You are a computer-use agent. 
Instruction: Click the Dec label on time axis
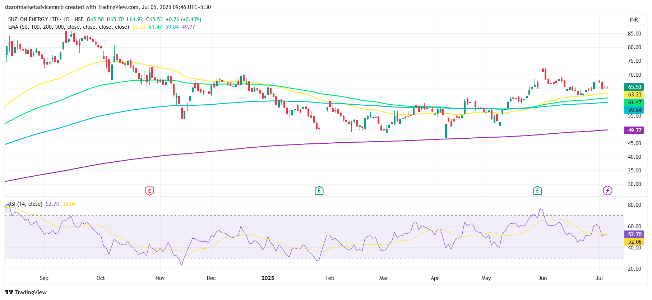click(211, 278)
